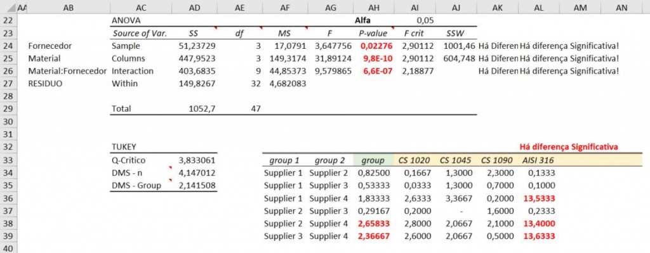This screenshot has width=650, height=253.
Task: Select column header AL
Action: coord(539,8)
